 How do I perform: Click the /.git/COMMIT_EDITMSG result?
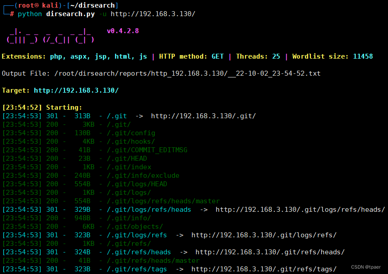(x=147, y=150)
